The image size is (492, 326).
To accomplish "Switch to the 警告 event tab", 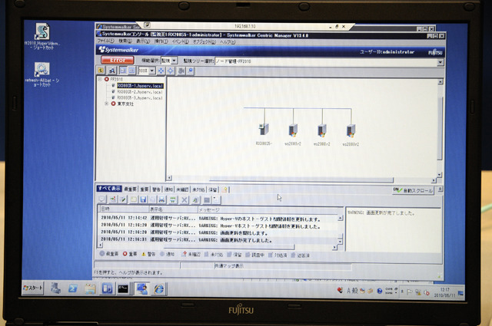I will pos(156,189).
